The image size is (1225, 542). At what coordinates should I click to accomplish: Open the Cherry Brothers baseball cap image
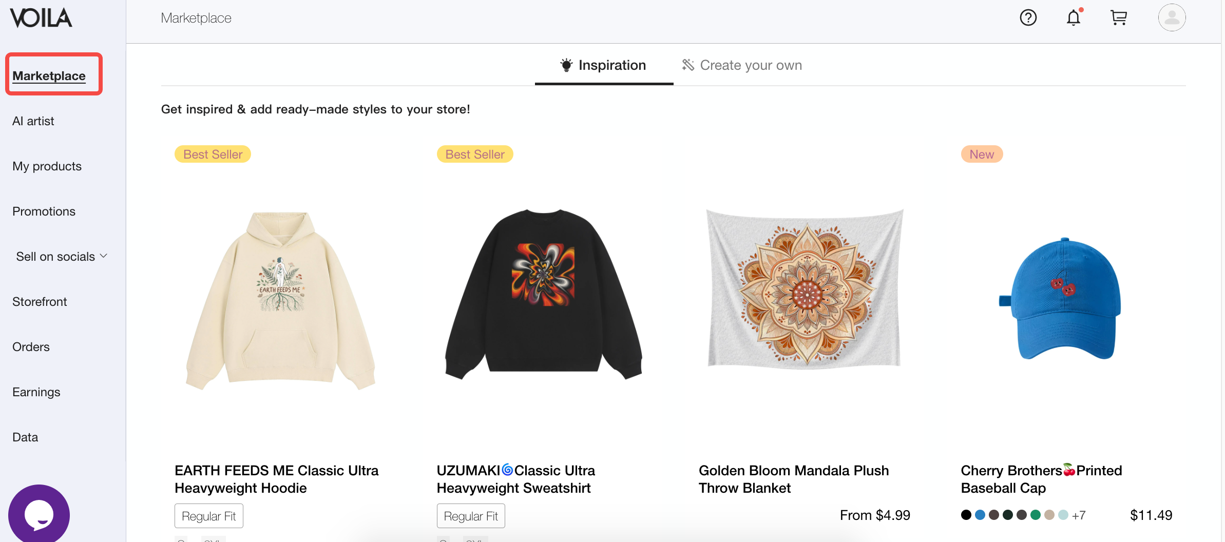(x=1061, y=299)
